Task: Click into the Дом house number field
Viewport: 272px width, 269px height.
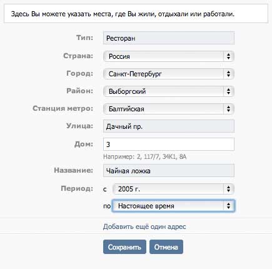Action: 169,144
